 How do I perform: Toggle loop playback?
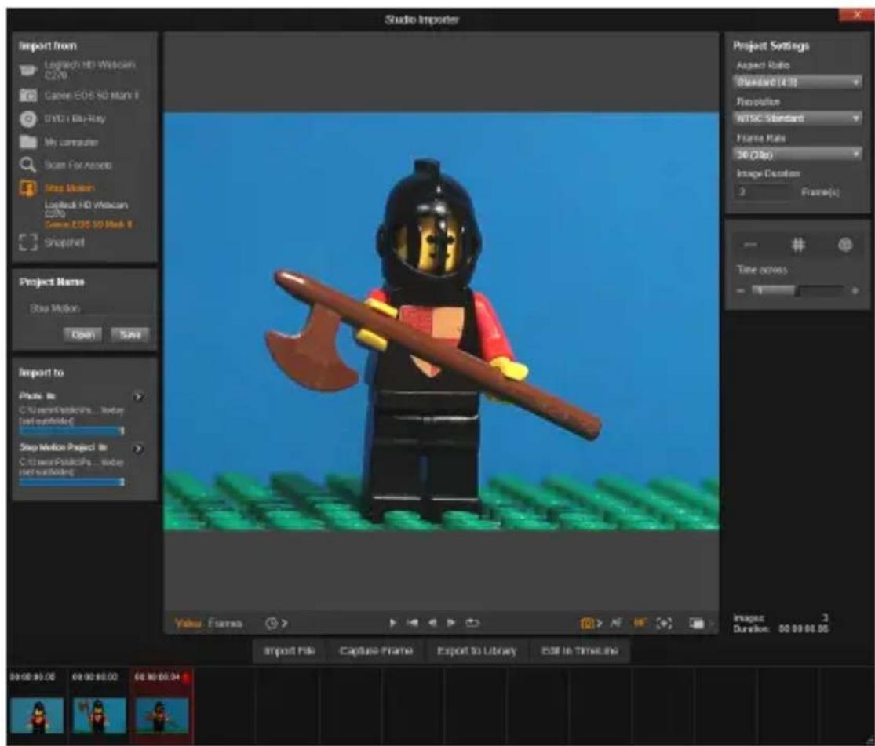pyautogui.click(x=472, y=623)
